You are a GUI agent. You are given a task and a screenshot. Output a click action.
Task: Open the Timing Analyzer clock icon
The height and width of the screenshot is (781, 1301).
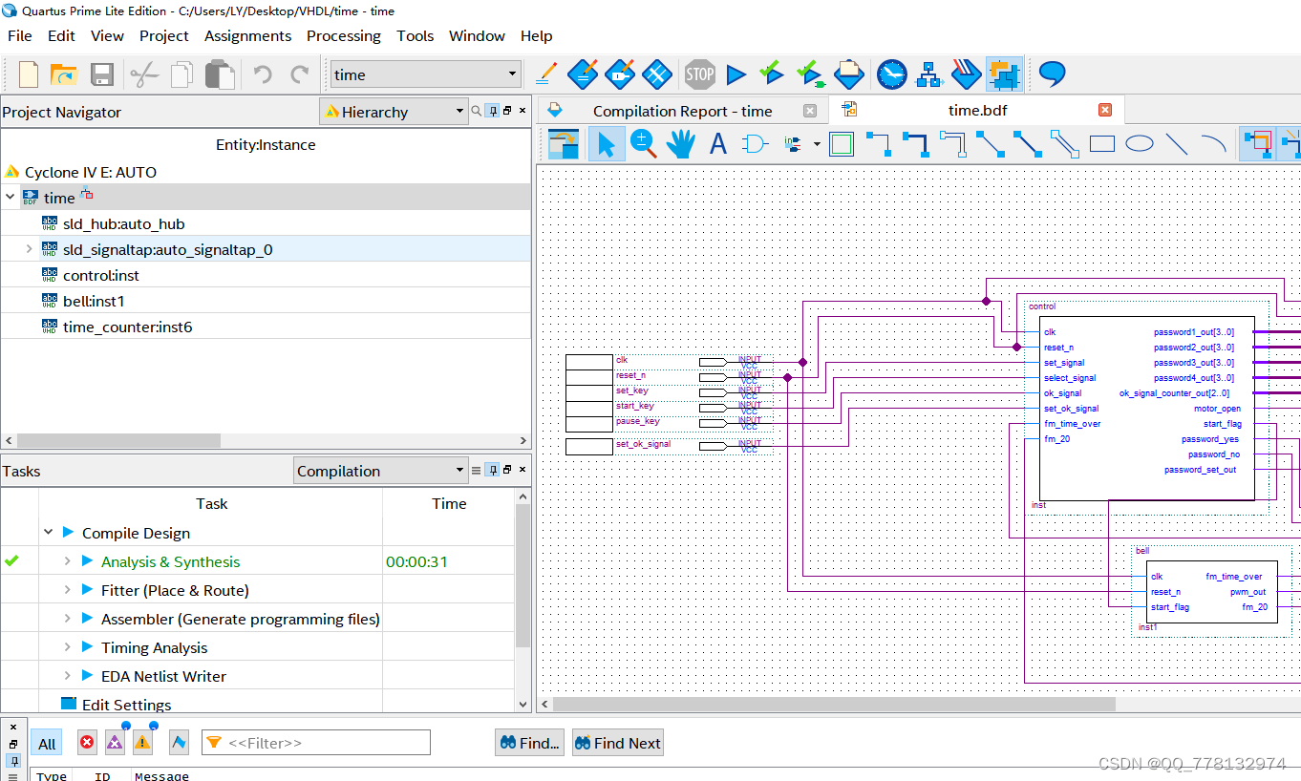[x=891, y=74]
